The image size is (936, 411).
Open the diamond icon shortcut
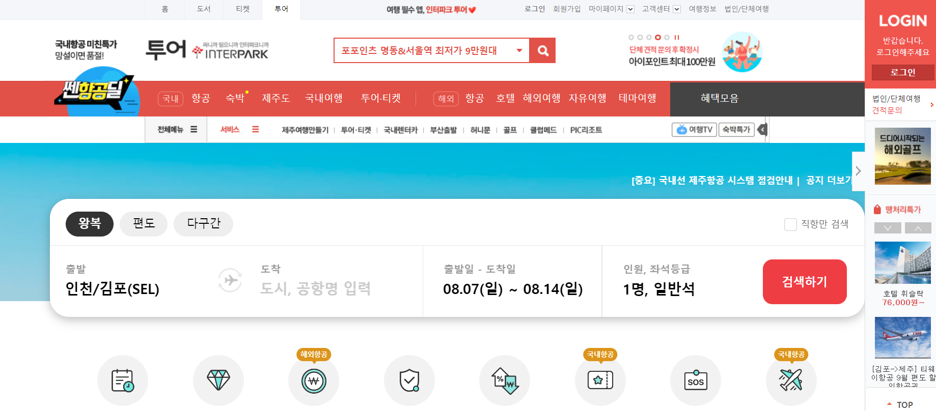[218, 380]
